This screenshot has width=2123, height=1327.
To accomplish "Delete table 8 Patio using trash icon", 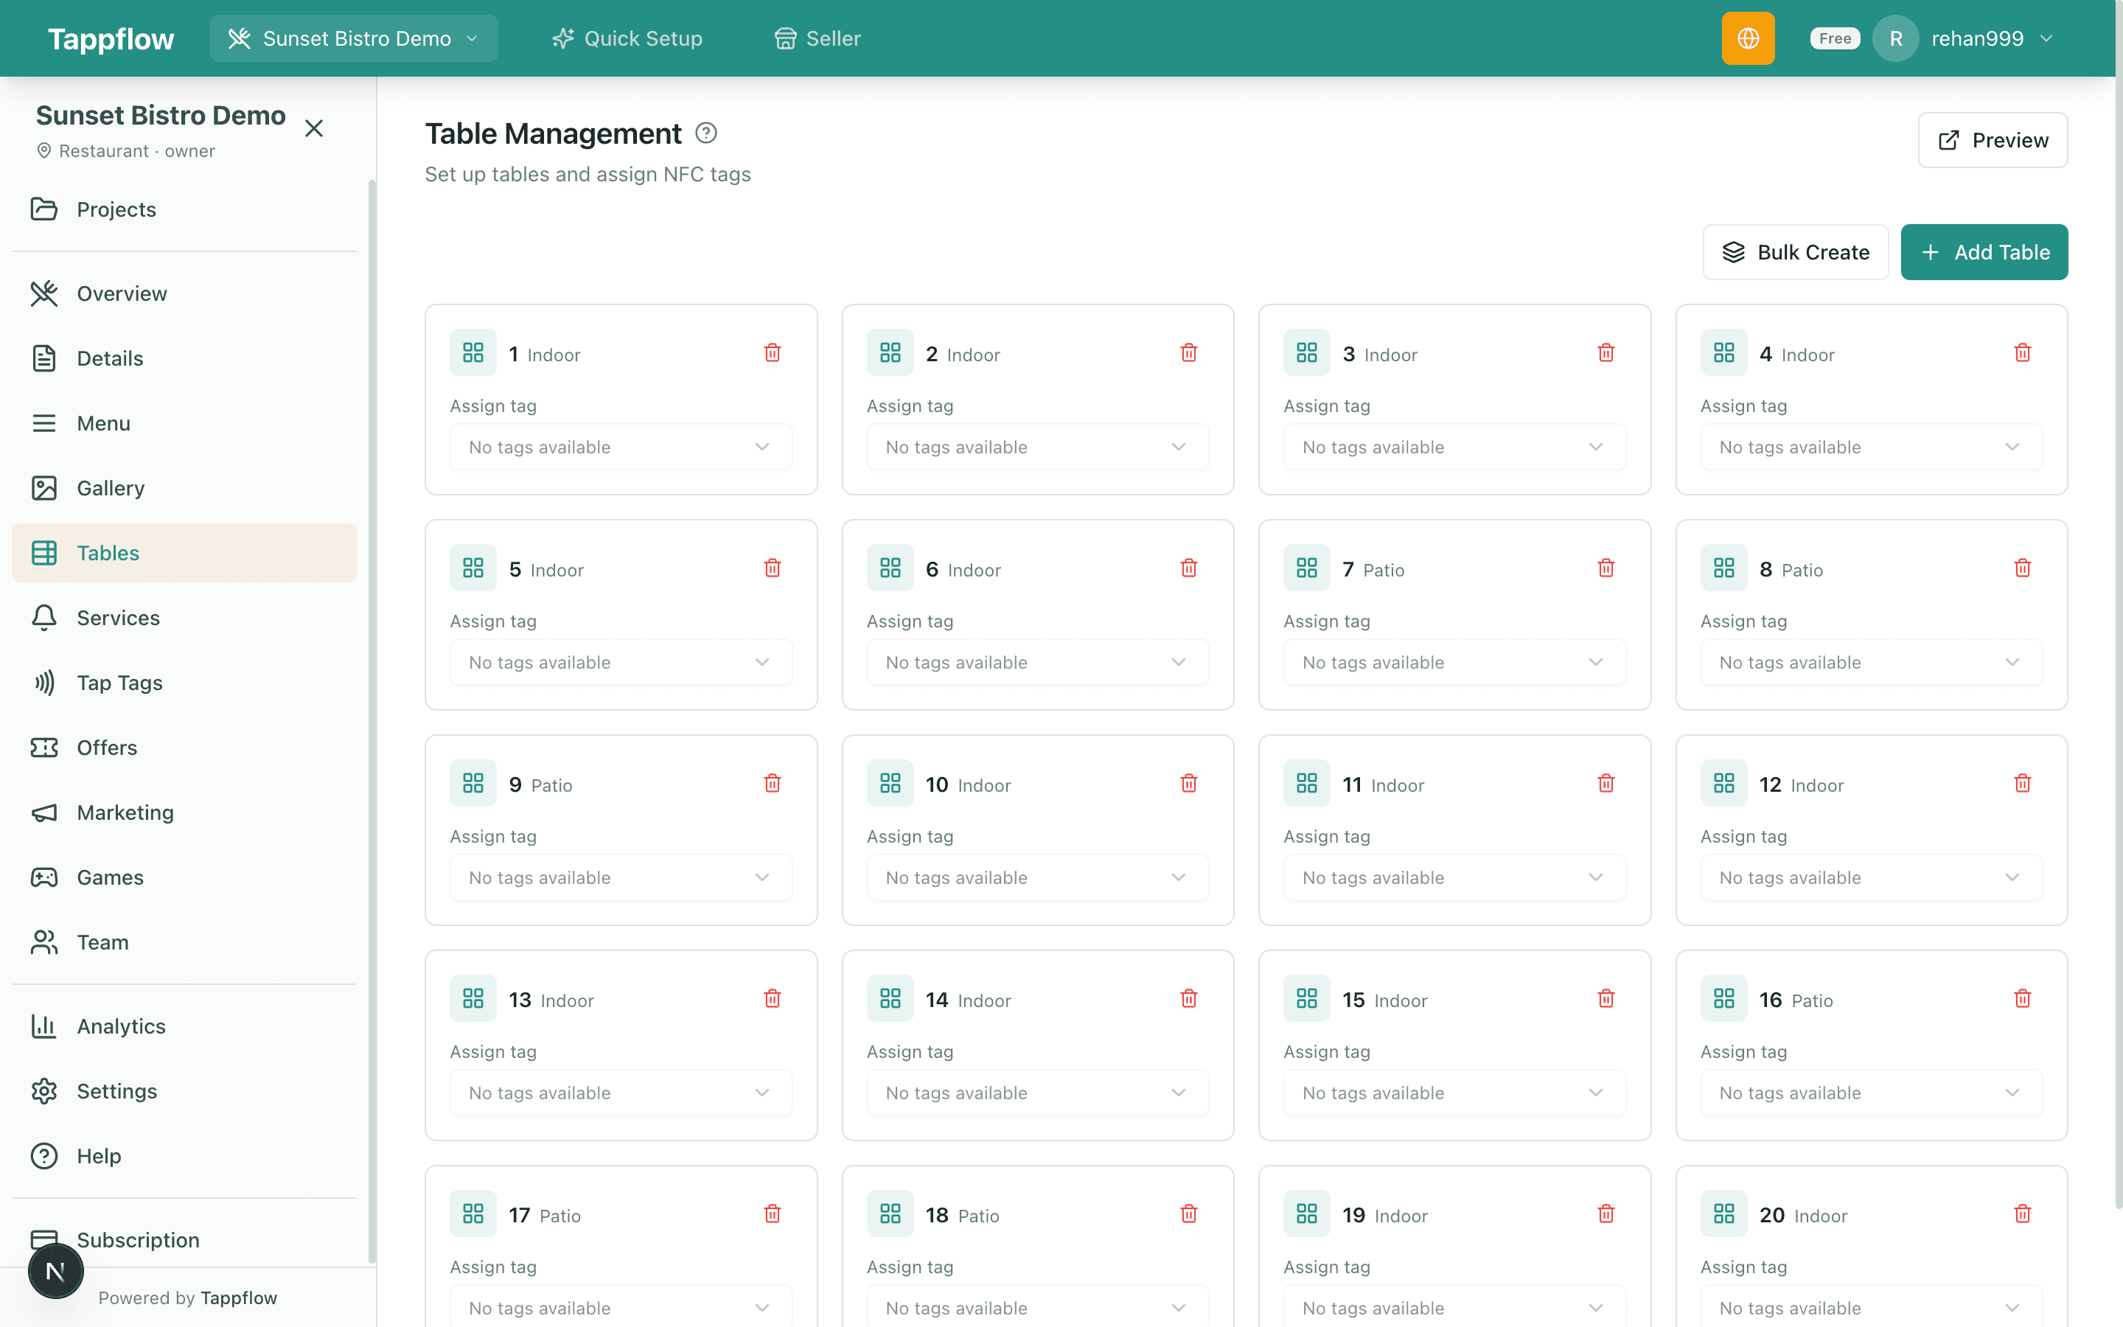I will [2022, 568].
